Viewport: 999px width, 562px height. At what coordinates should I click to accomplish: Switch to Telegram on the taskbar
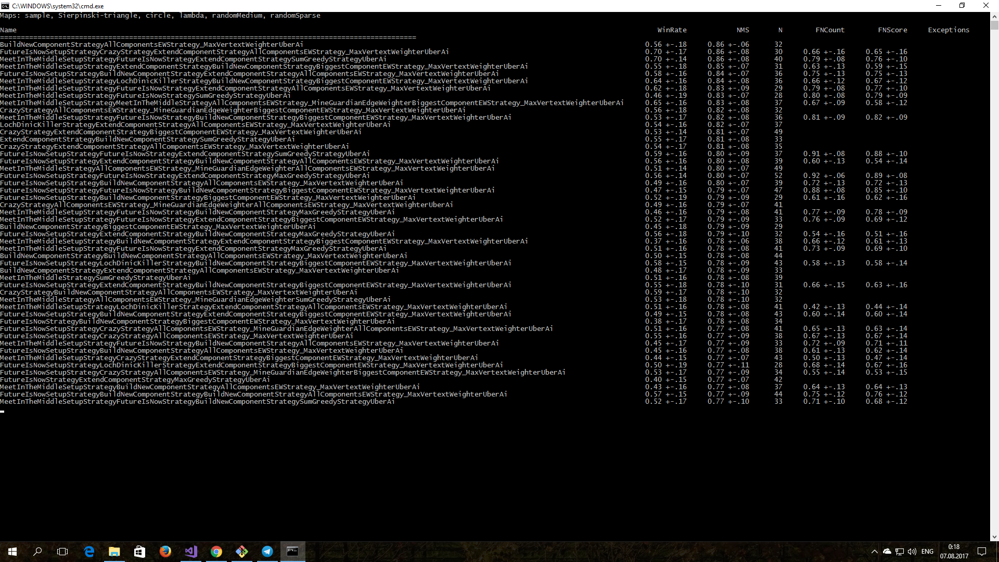[267, 552]
